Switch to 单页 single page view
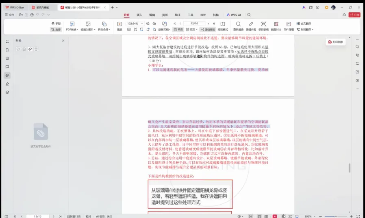 pos(178,30)
